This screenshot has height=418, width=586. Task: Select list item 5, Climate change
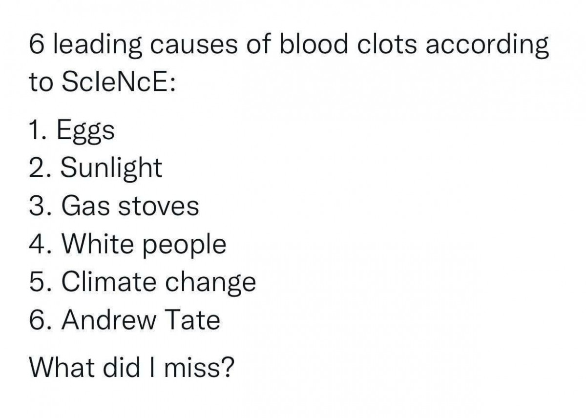pos(143,282)
